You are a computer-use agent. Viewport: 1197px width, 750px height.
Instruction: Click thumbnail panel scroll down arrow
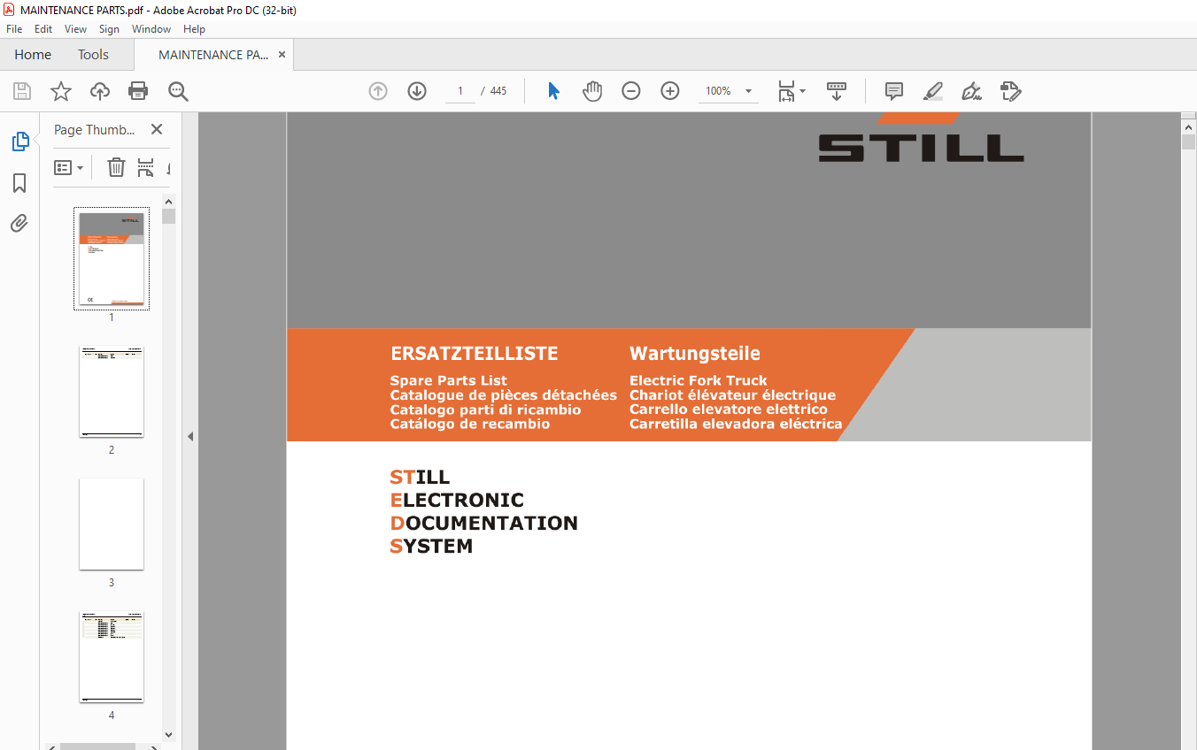[169, 734]
